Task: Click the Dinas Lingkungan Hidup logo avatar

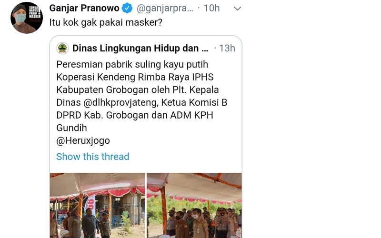Action: [62, 48]
